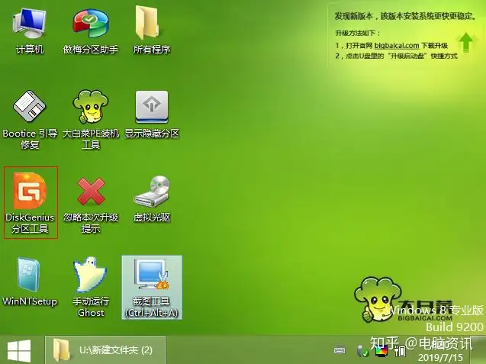Launch Bootice 引导修复 tool
The height and width of the screenshot is (364, 486).
tap(30, 119)
